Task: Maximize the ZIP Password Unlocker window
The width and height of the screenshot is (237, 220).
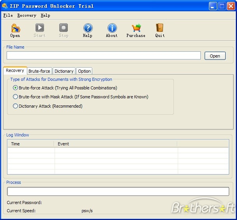Action: point(222,6)
